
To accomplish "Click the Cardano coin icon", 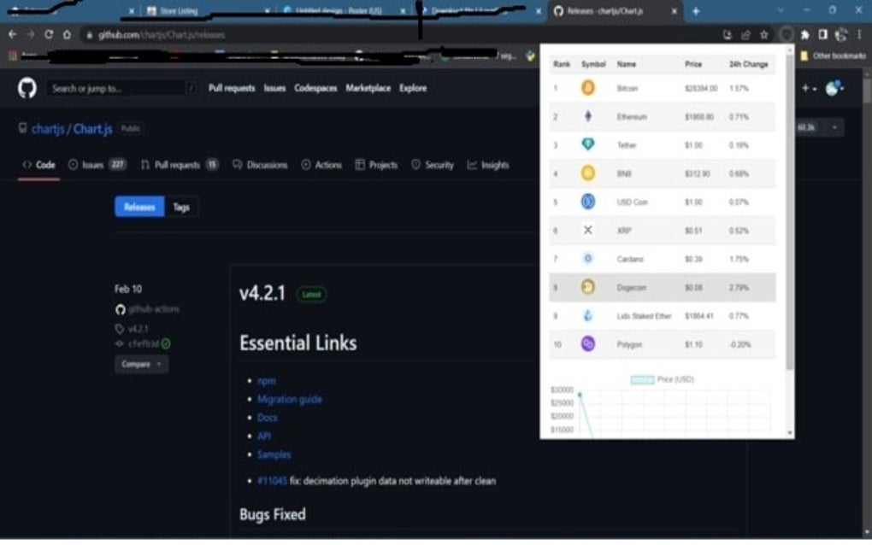I will pyautogui.click(x=588, y=258).
